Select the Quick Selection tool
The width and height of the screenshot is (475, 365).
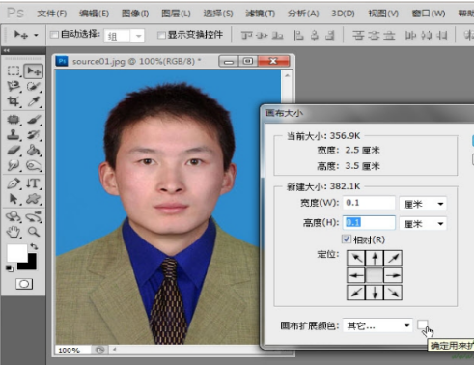(x=34, y=86)
